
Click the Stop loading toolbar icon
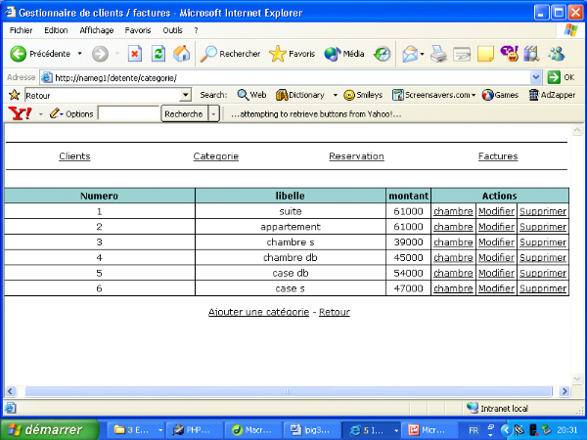pos(135,54)
